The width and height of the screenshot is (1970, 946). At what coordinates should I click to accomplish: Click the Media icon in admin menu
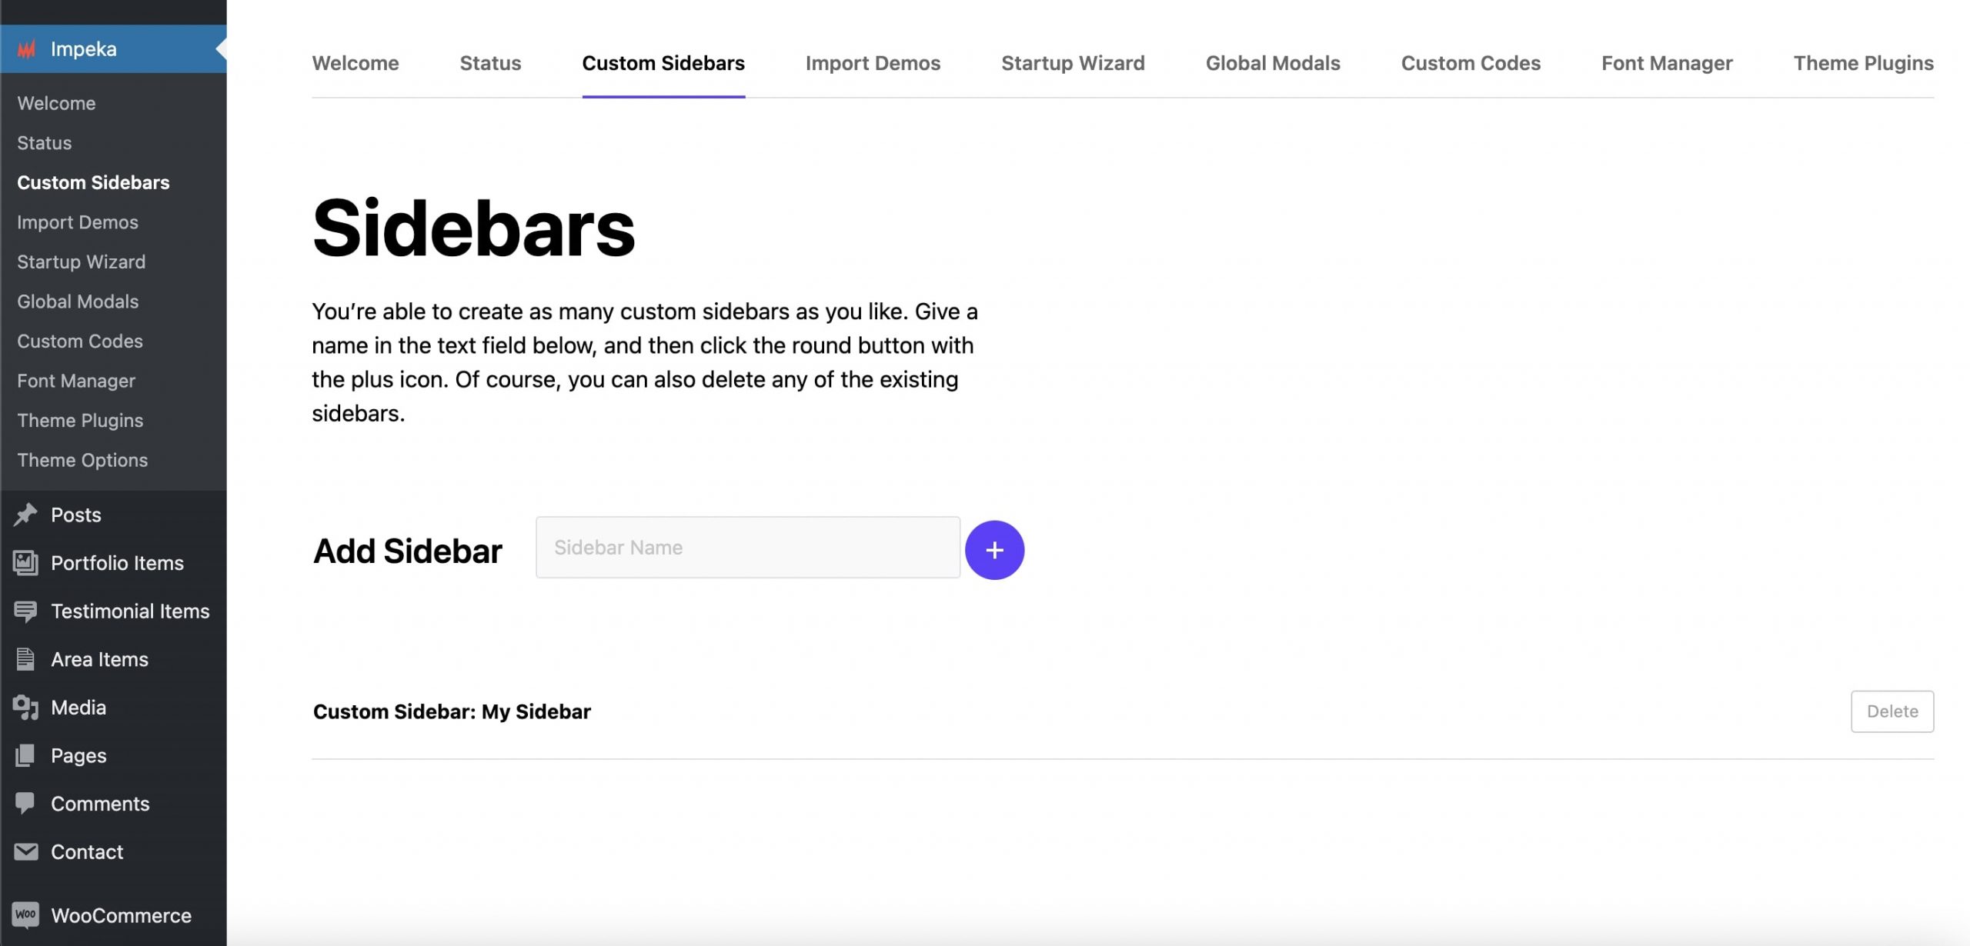click(25, 708)
